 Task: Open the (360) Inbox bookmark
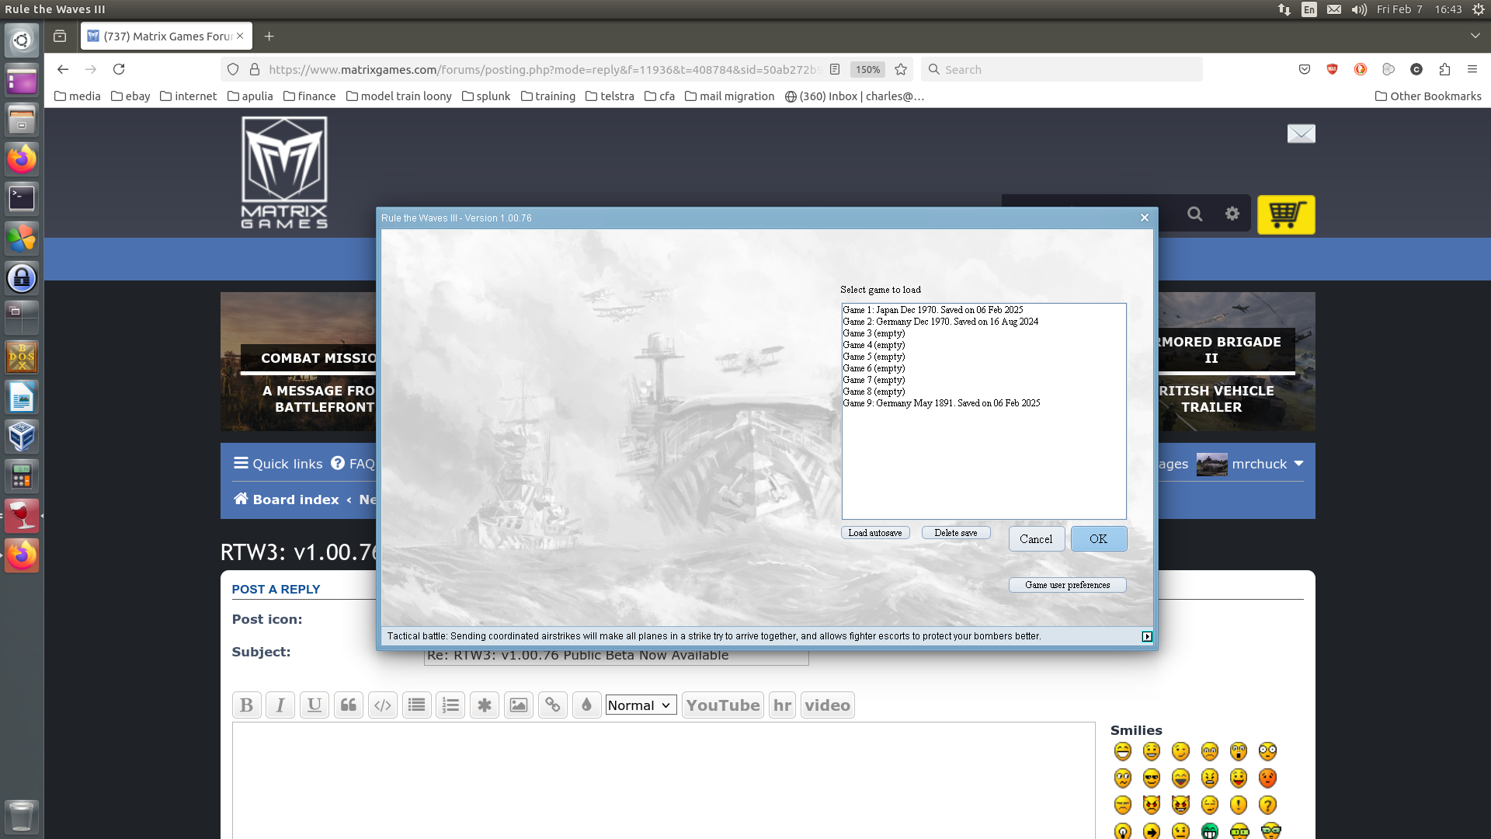(x=854, y=96)
